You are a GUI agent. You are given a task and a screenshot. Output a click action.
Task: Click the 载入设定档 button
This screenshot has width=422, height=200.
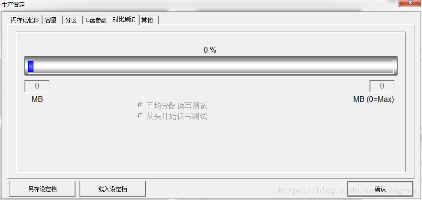click(112, 189)
